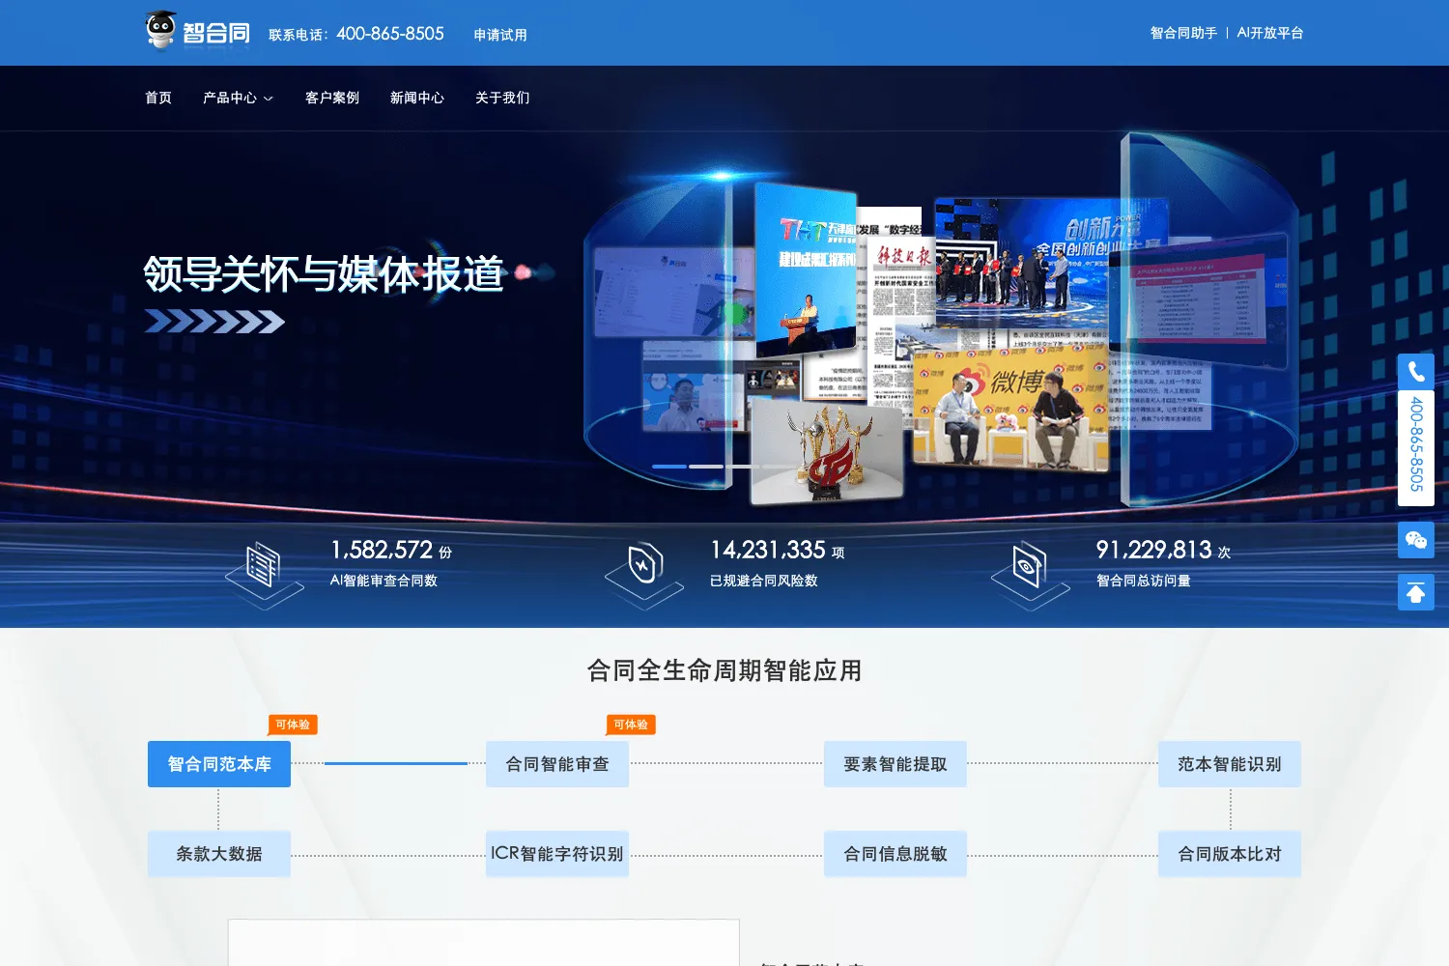This screenshot has width=1449, height=966.
Task: Open AI开放平台 link
Action: [1270, 33]
